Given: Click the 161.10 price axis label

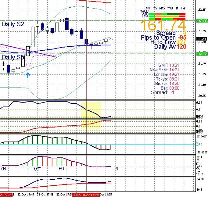Looking at the screenshot, I should pyautogui.click(x=201, y=85).
